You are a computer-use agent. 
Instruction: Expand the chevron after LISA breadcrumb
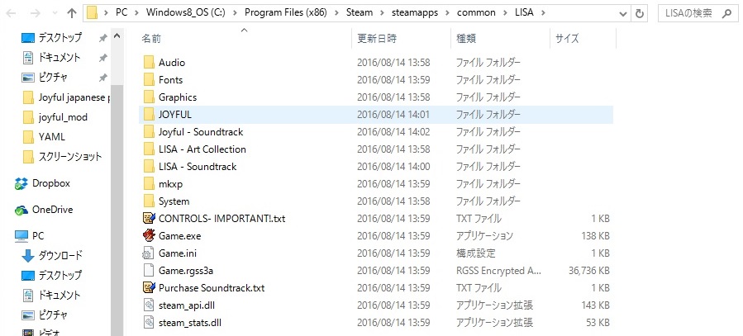(542, 13)
